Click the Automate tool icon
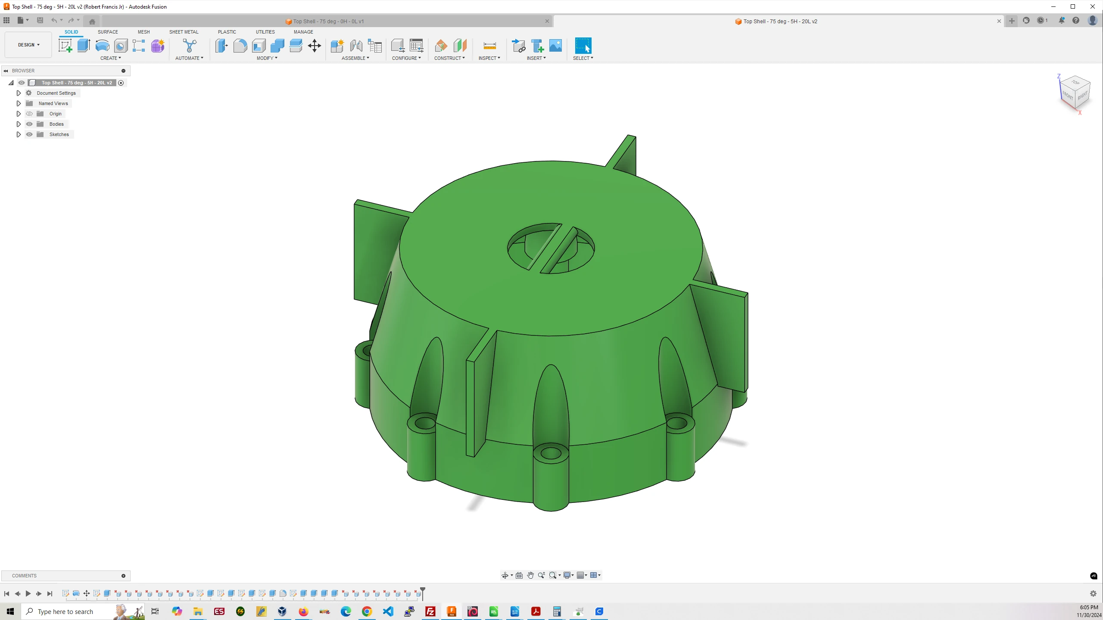This screenshot has height=620, width=1103. click(x=190, y=46)
